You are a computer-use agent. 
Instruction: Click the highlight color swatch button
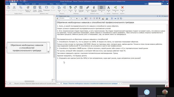pos(103,19)
